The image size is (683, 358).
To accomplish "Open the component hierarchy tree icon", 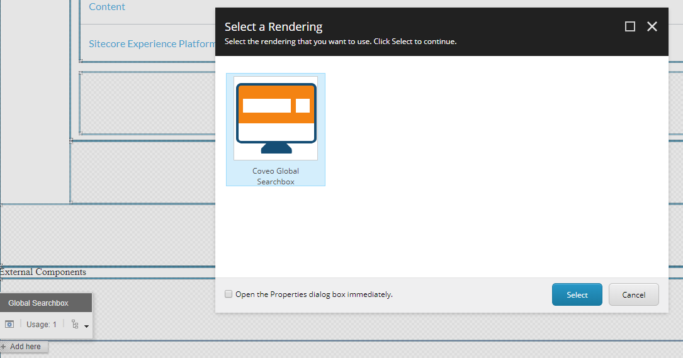I will [x=75, y=325].
